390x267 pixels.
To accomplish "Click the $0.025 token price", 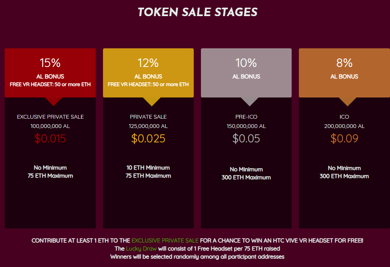I will [148, 139].
